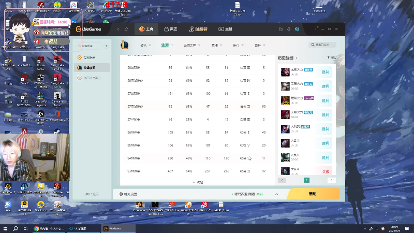Select the League of Legends sidebar entry
The width and height of the screenshot is (414, 233).
coord(92,68)
